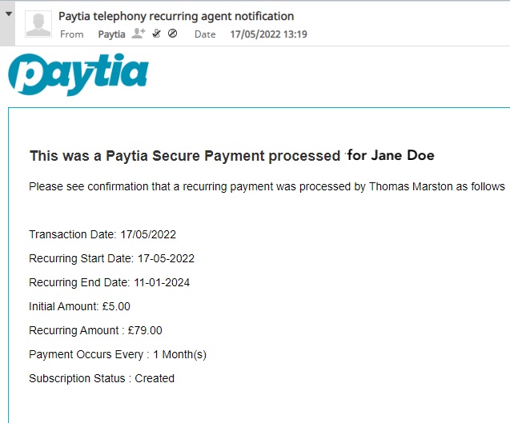Add Paytia sender to contacts icon
This screenshot has height=423, width=510.
tap(139, 34)
